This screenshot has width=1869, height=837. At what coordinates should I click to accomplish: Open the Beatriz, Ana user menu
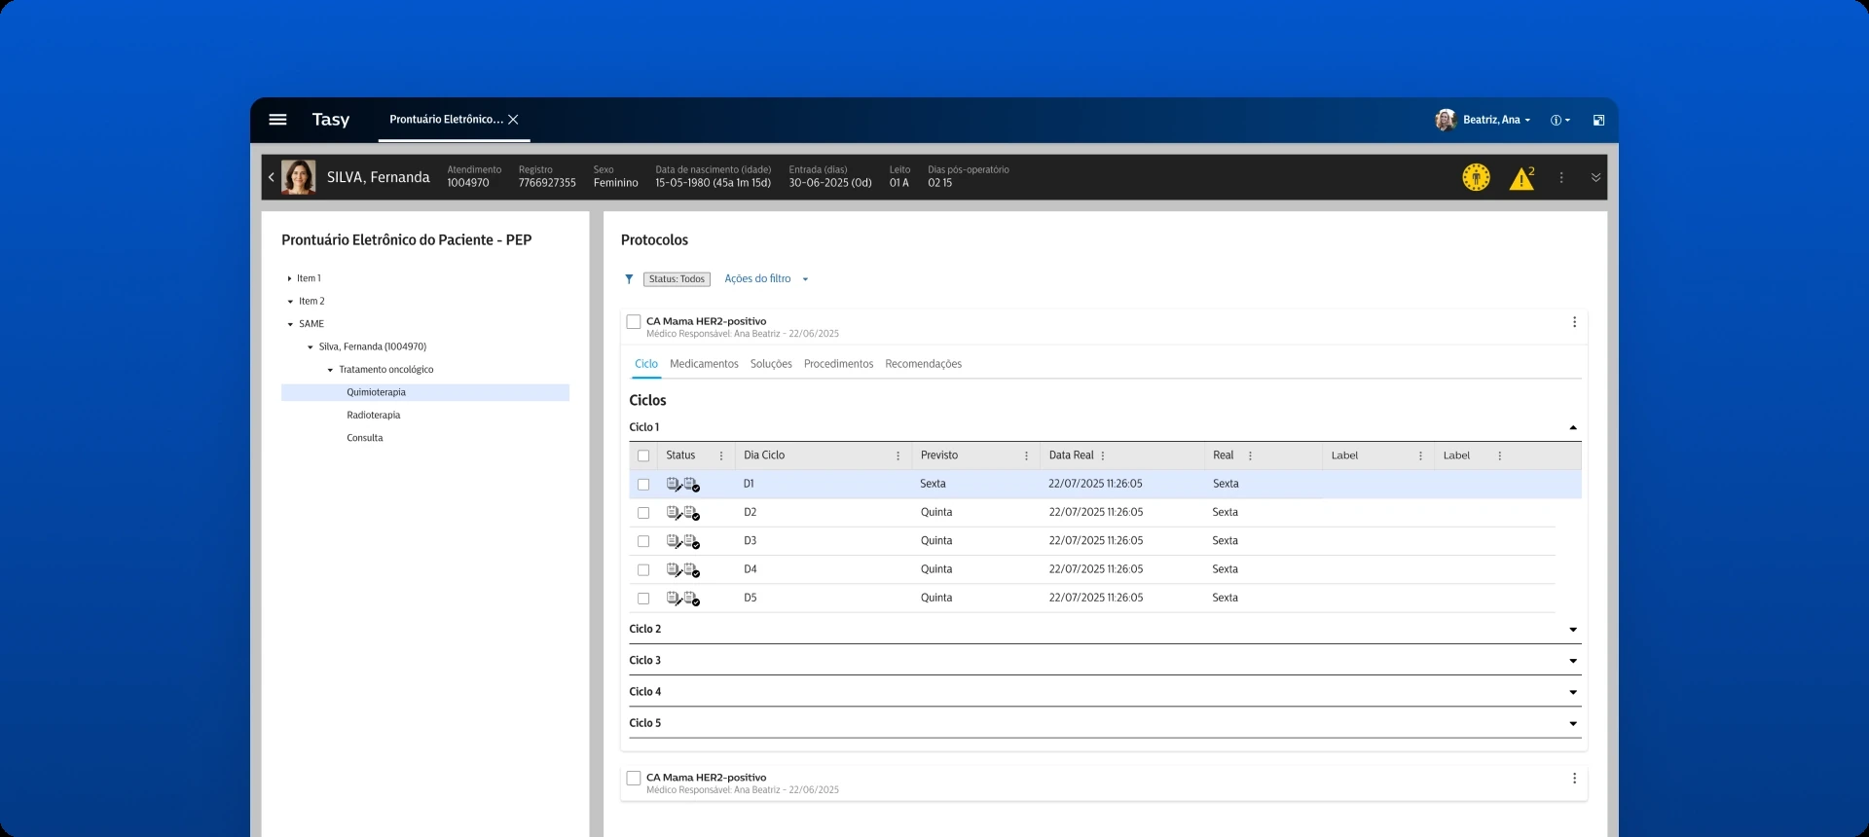click(x=1496, y=120)
